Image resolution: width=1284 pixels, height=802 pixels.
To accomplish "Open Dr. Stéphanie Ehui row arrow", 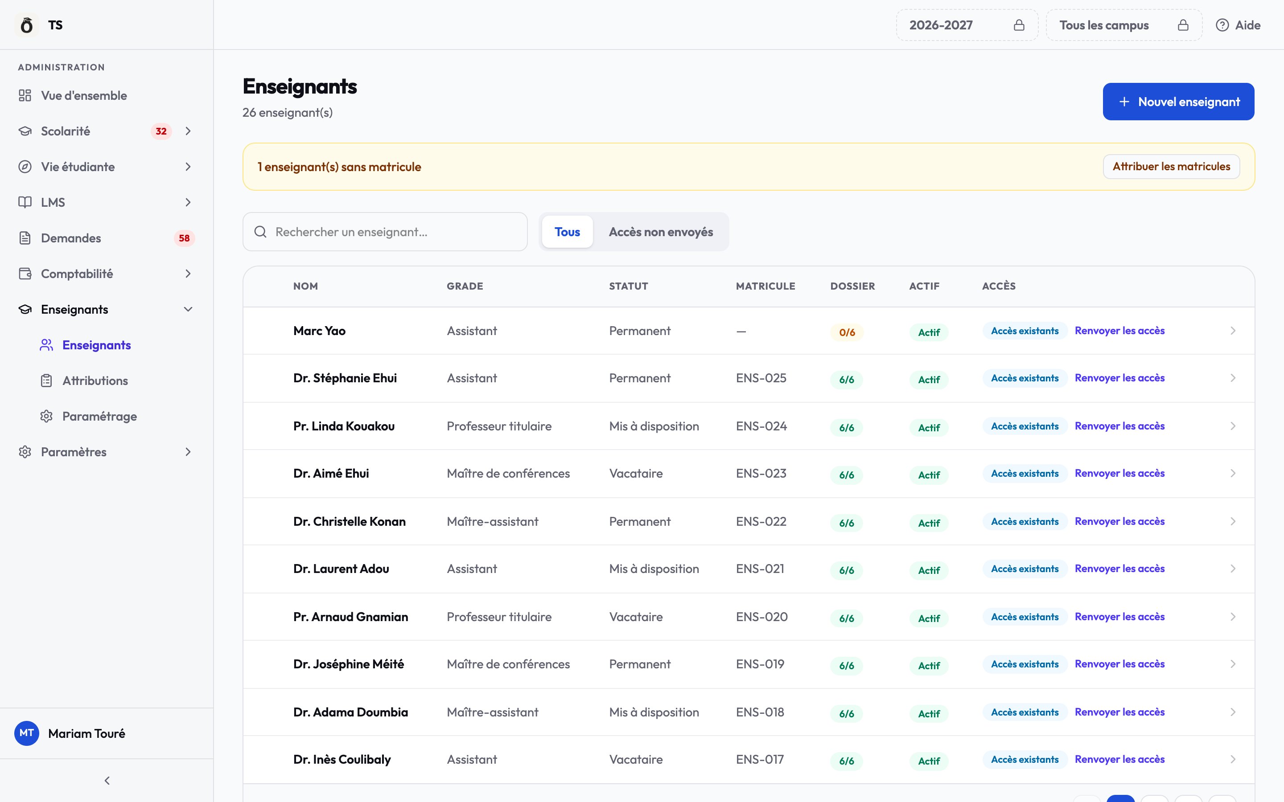I will click(x=1233, y=378).
